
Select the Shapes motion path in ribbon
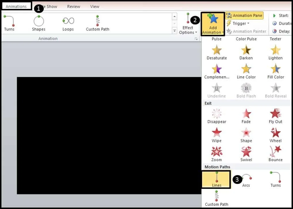[39, 23]
